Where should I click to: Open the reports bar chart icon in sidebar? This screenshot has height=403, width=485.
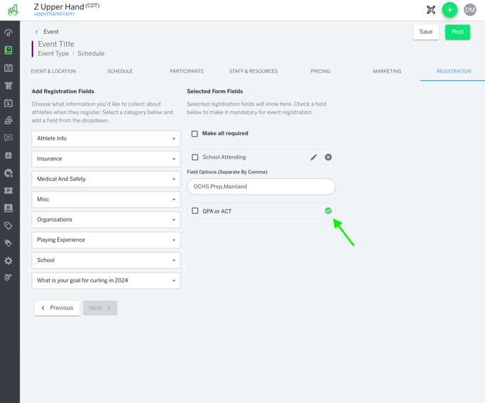pos(8,156)
